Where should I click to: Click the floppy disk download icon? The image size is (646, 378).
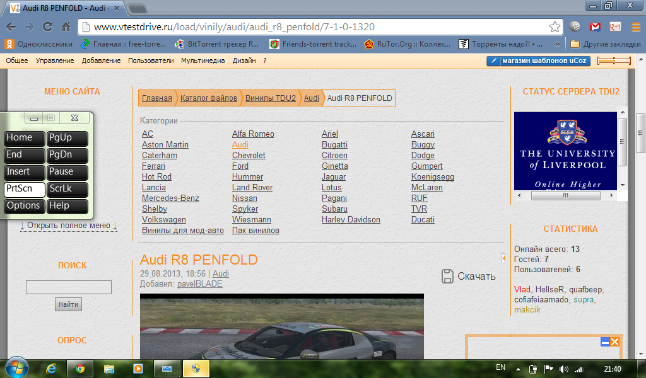pos(447,276)
